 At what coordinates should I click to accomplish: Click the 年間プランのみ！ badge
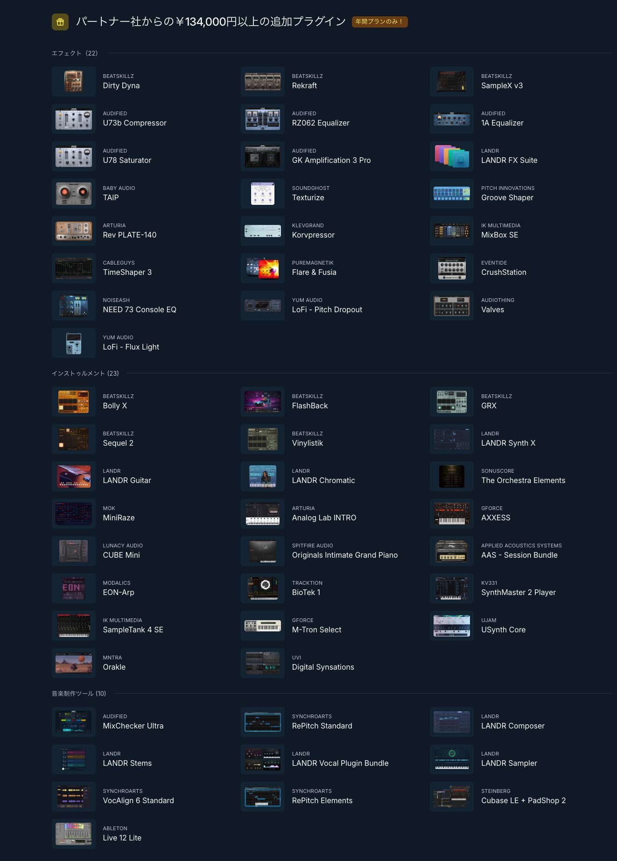(379, 22)
